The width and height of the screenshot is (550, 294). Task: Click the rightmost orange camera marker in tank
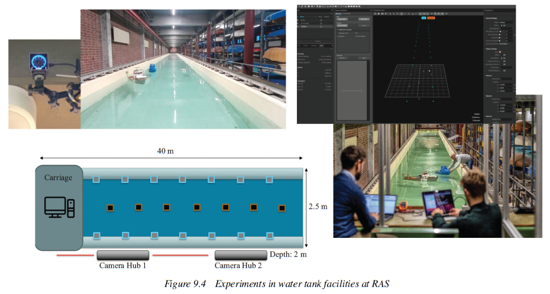click(282, 208)
